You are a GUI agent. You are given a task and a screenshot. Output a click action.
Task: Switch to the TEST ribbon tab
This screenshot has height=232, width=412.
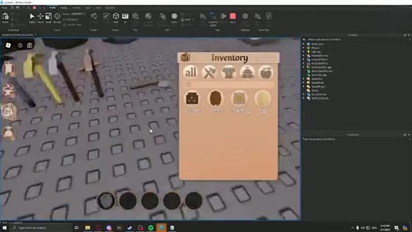[88, 8]
